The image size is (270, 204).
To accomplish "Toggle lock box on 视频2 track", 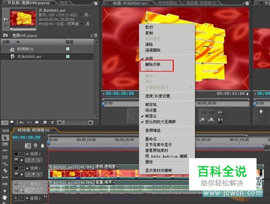I will (22, 154).
